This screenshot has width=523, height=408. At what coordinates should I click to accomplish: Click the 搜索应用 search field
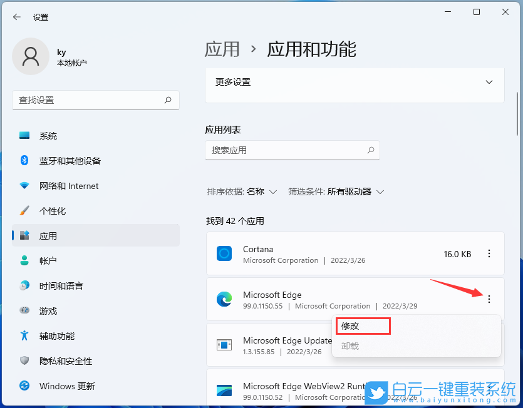coord(293,150)
